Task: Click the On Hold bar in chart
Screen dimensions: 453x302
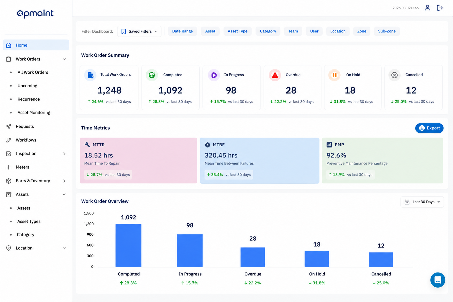Action: 317,259
